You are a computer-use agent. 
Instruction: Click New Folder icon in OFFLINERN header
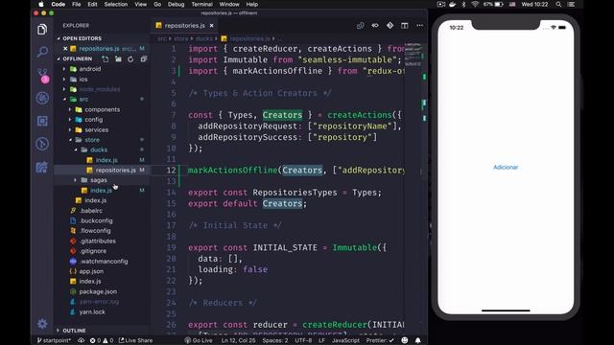click(118, 59)
